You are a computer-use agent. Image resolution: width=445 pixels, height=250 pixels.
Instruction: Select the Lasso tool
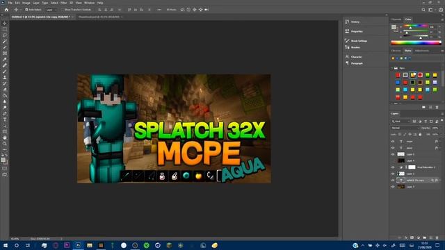(x=5, y=35)
